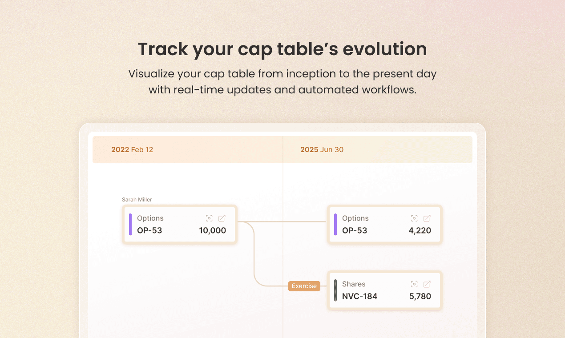The width and height of the screenshot is (565, 338).
Task: Click the NVC-184 certificate label
Action: pyautogui.click(x=359, y=296)
